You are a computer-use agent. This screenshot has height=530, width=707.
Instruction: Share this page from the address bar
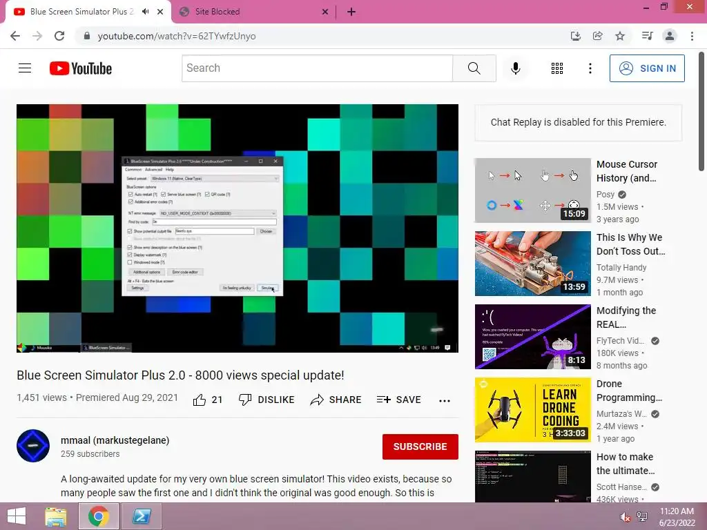coord(598,36)
